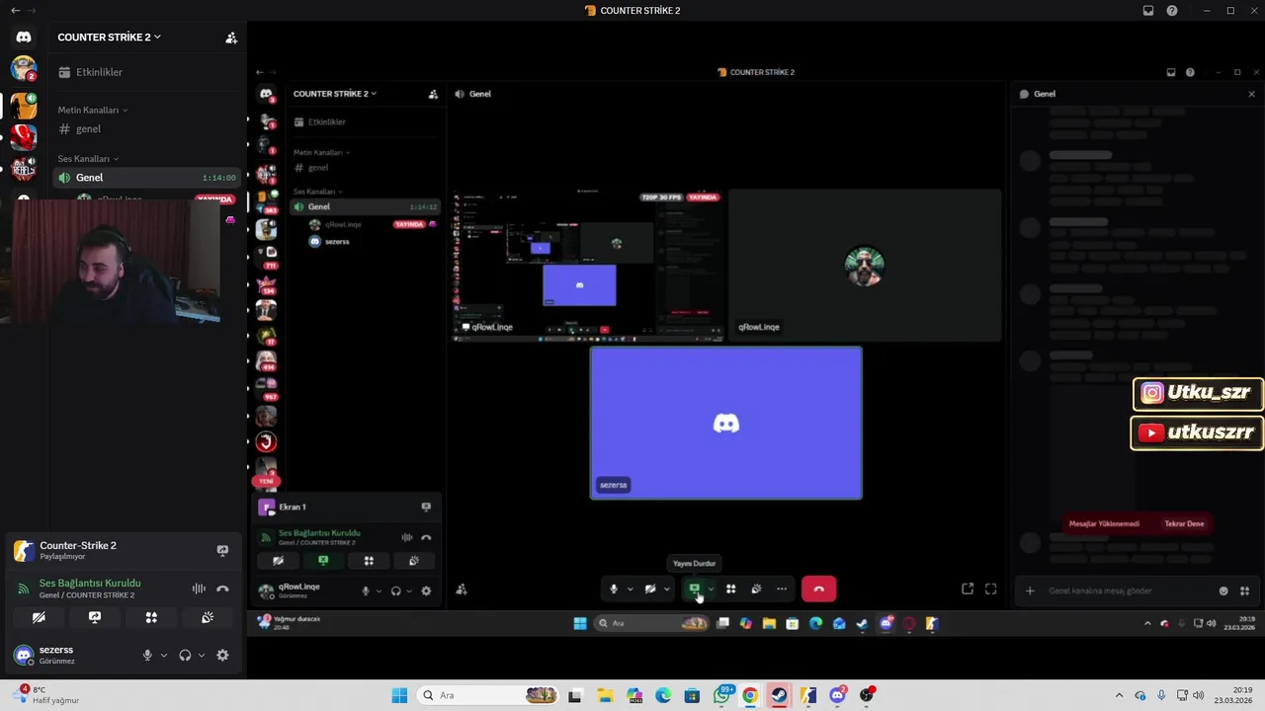Select the qRowLinqe avatar participant tile

pyautogui.click(x=865, y=266)
